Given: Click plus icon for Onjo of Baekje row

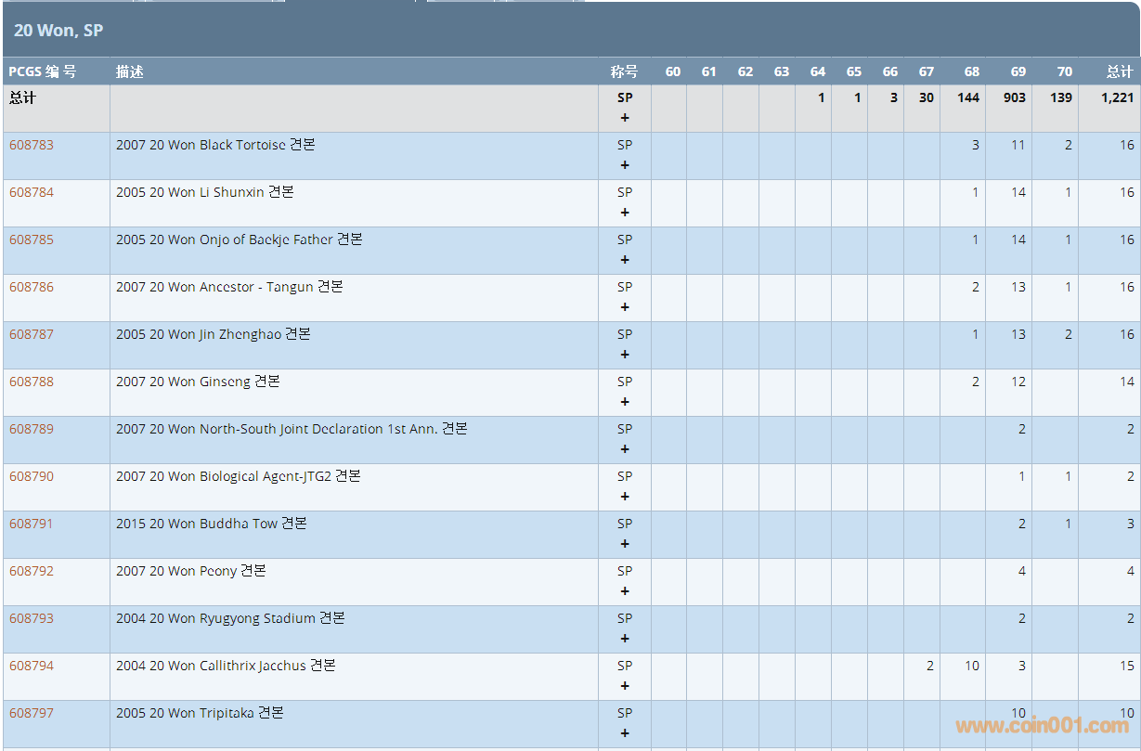Looking at the screenshot, I should point(625,260).
